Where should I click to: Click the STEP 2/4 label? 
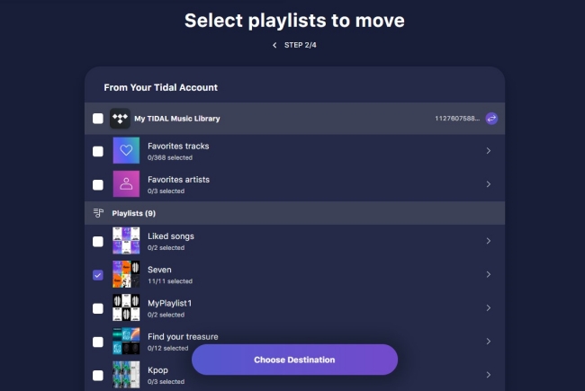[301, 45]
